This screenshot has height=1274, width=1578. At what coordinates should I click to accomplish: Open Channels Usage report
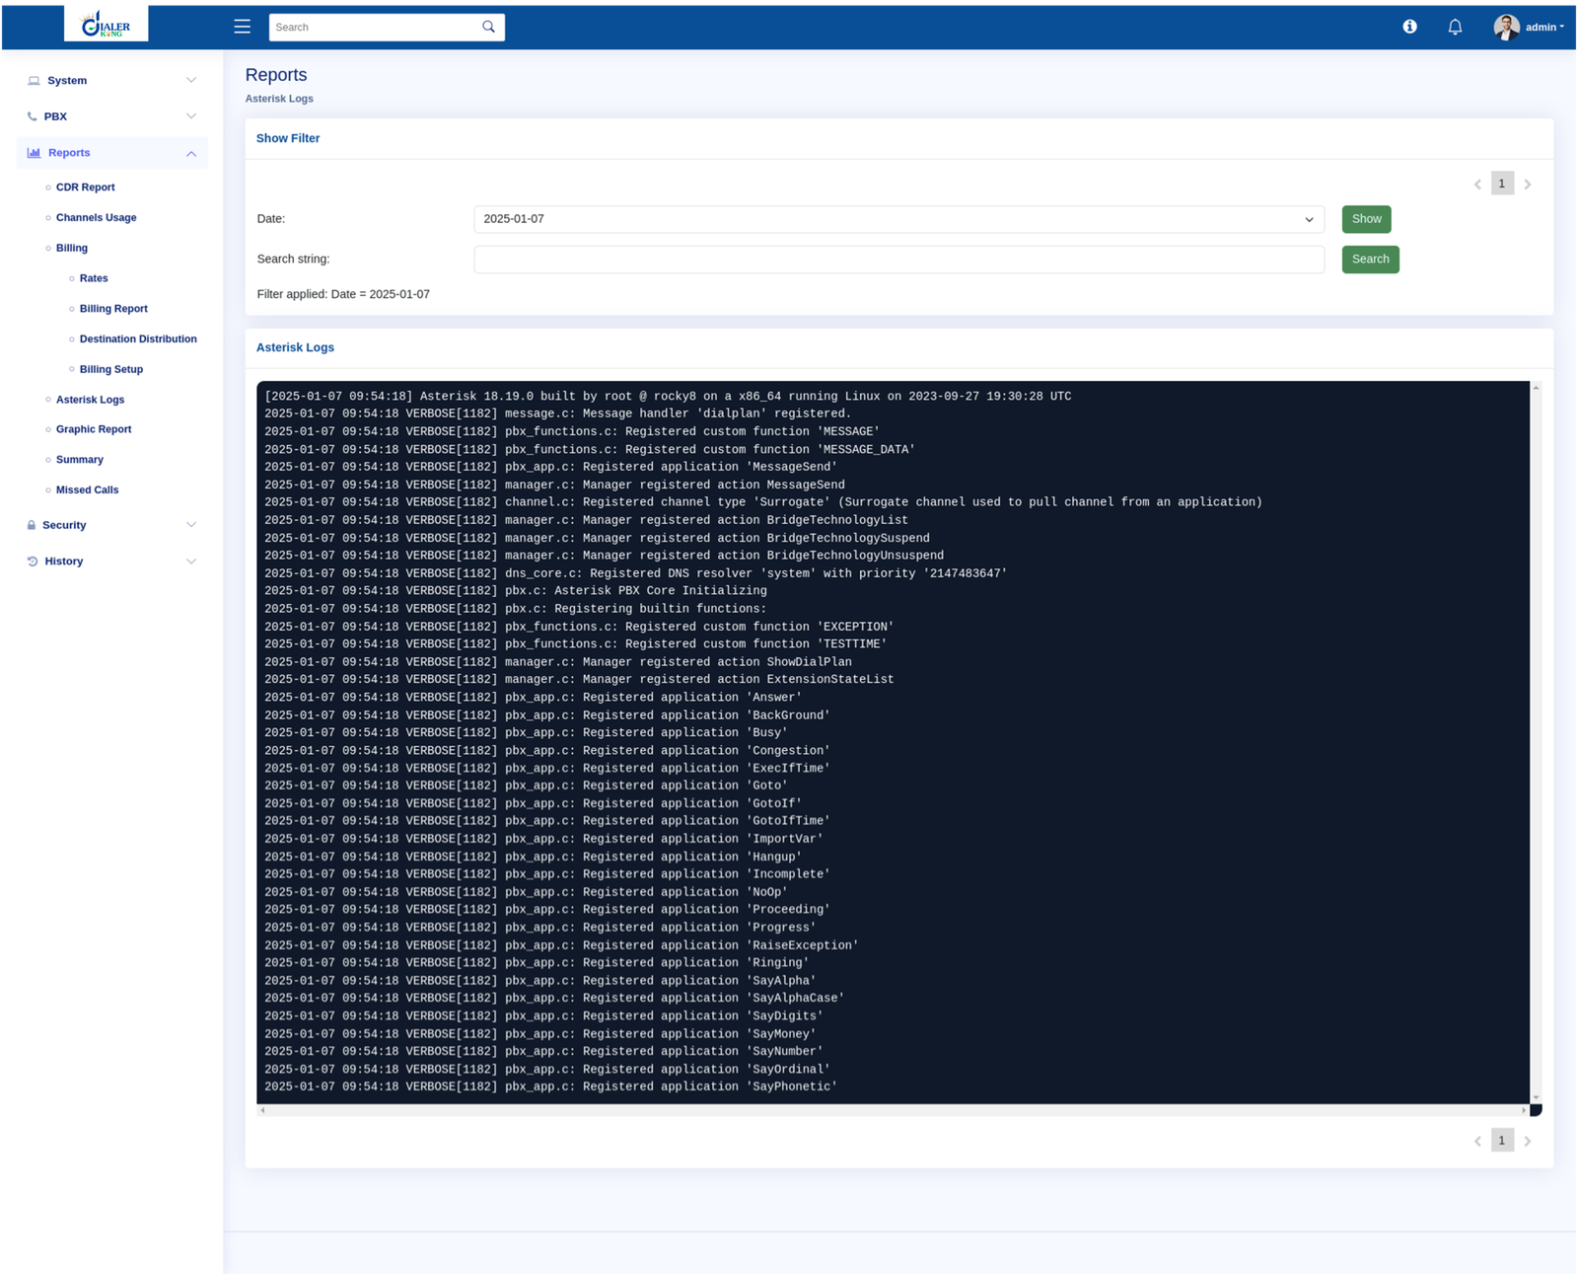[96, 218]
